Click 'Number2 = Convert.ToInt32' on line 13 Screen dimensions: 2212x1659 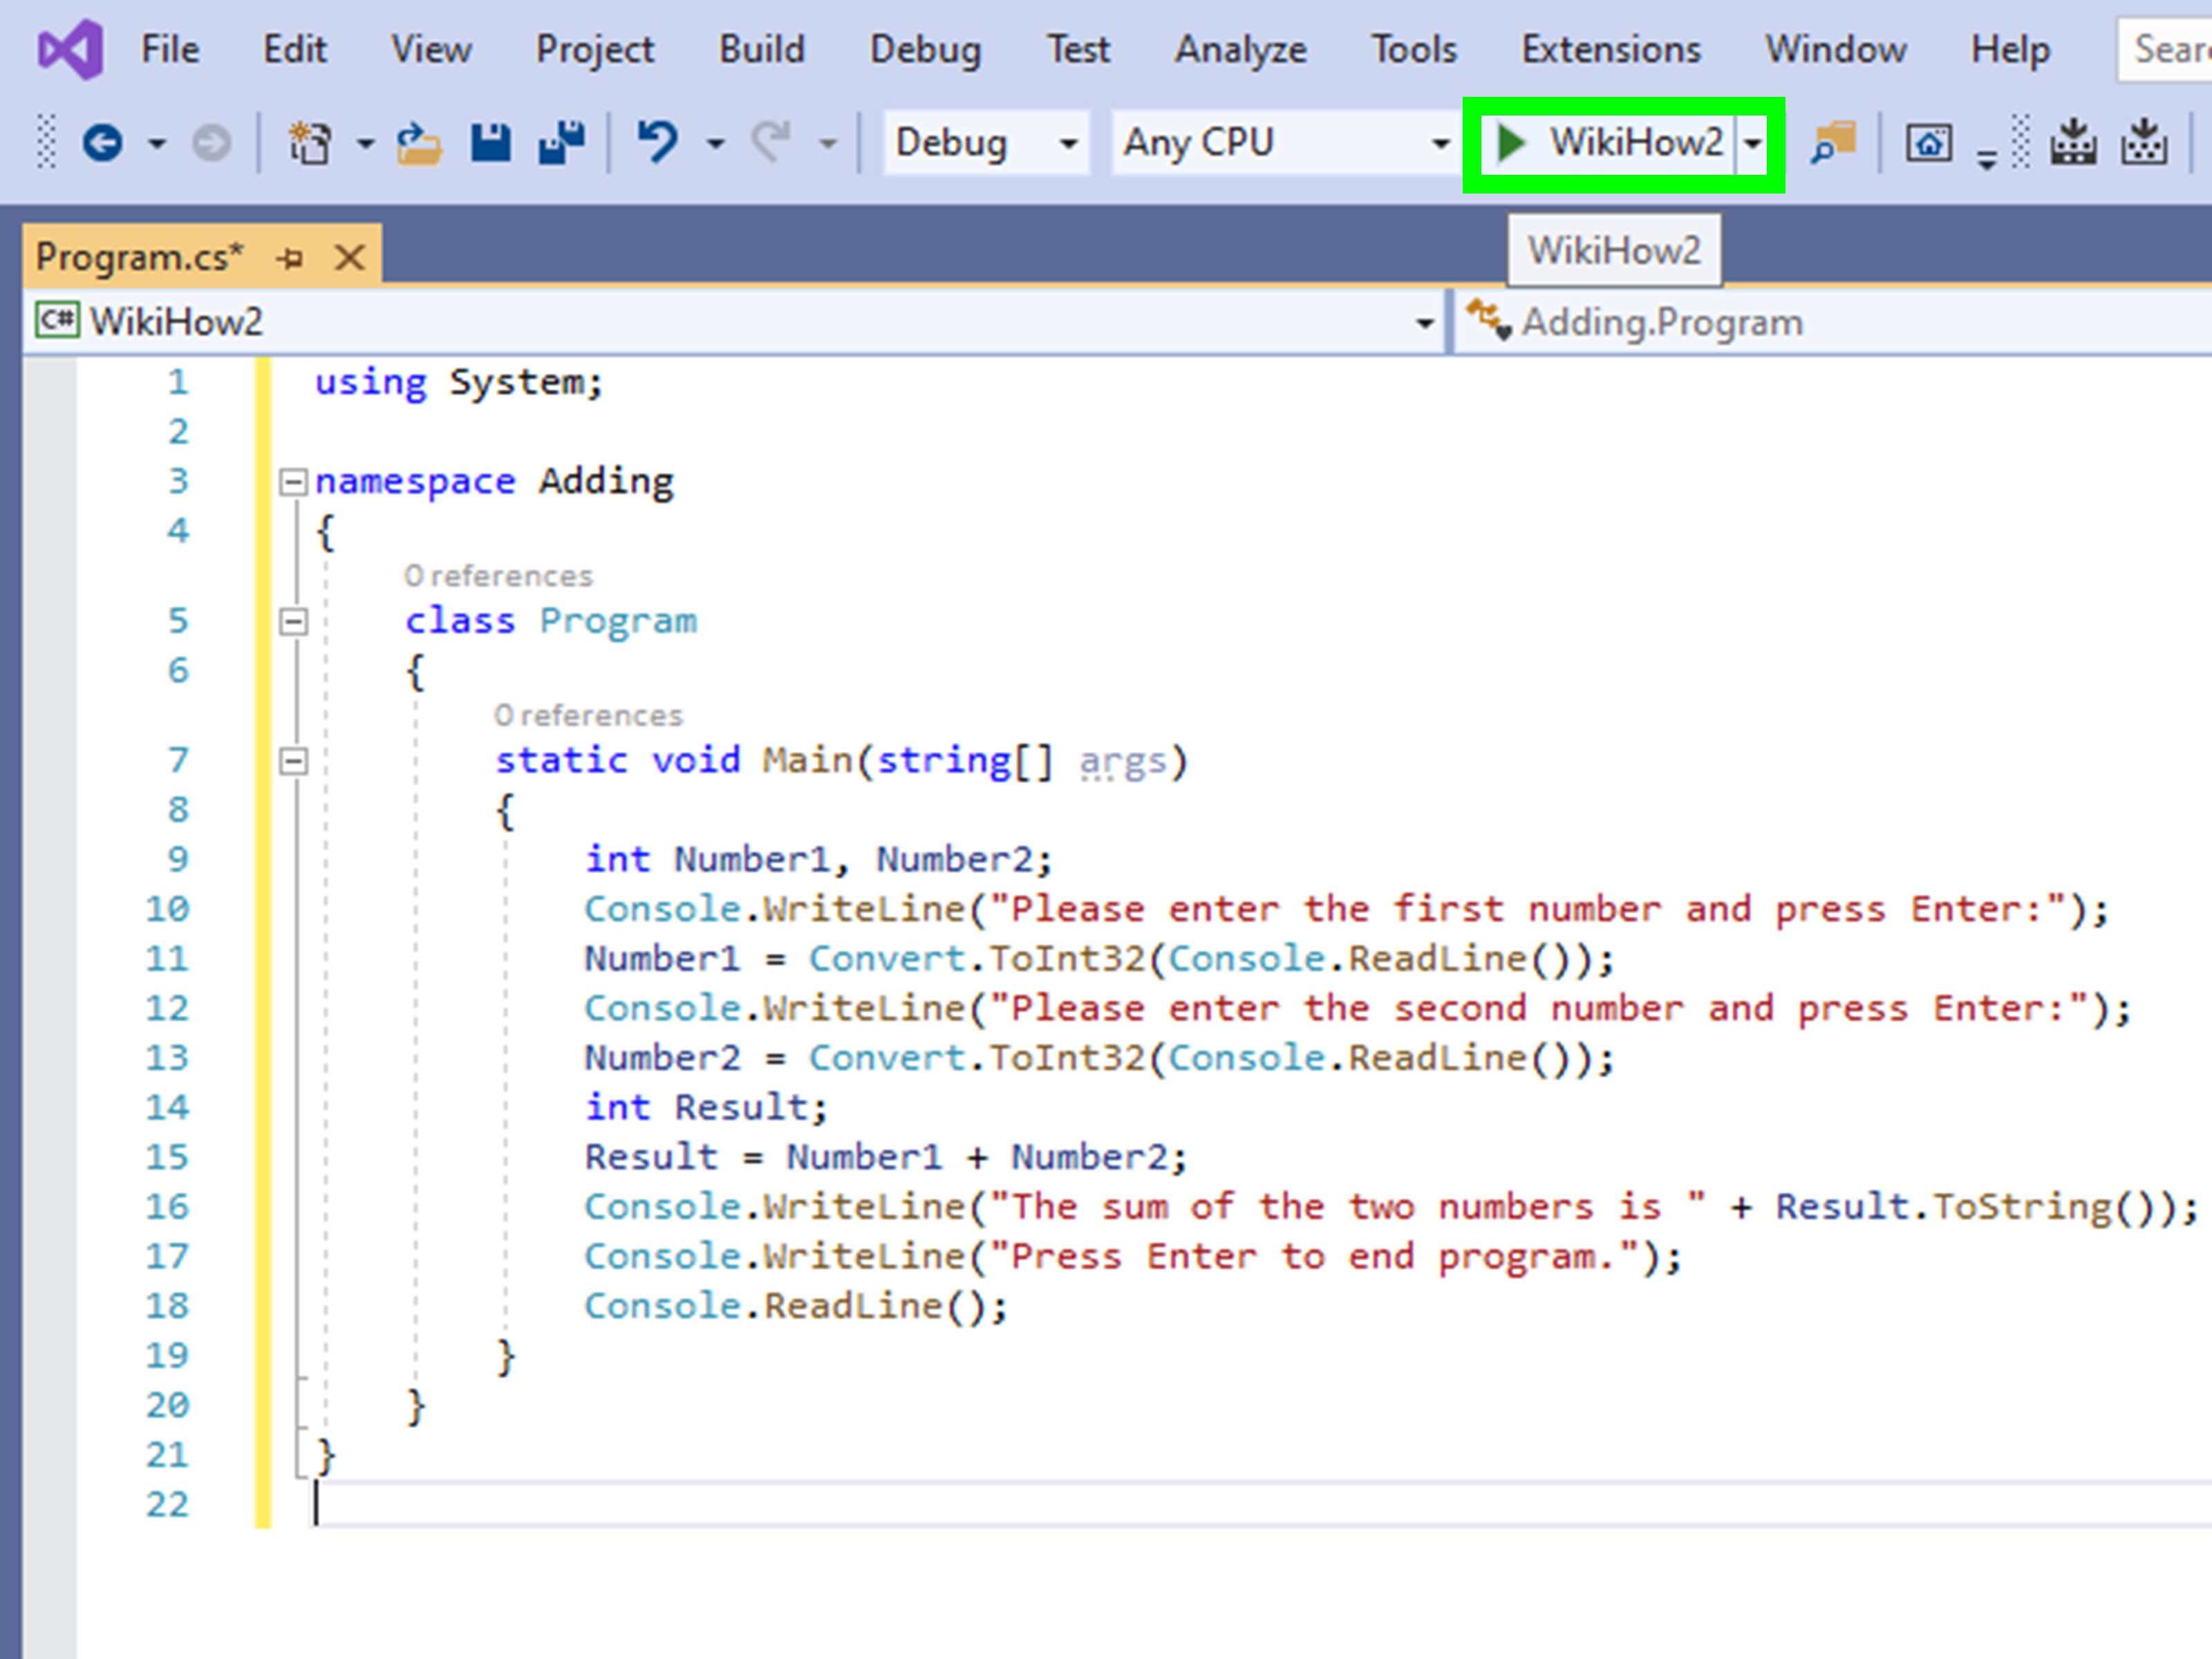(x=864, y=1057)
